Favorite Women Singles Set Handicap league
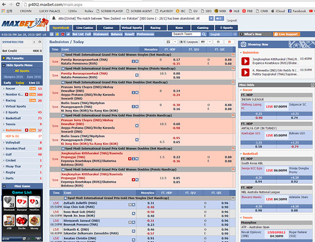This screenshot has width=315, height=242. 63,55
